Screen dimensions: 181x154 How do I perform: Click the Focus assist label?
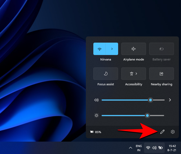[105, 84]
